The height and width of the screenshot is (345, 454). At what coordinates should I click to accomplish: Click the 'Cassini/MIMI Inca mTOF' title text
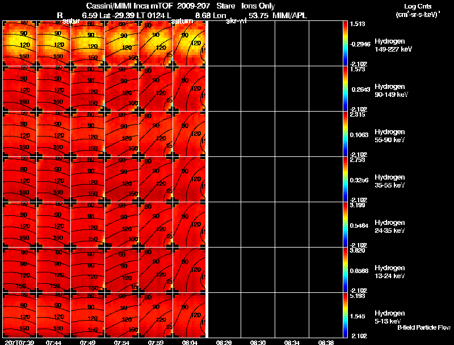[x=130, y=6]
